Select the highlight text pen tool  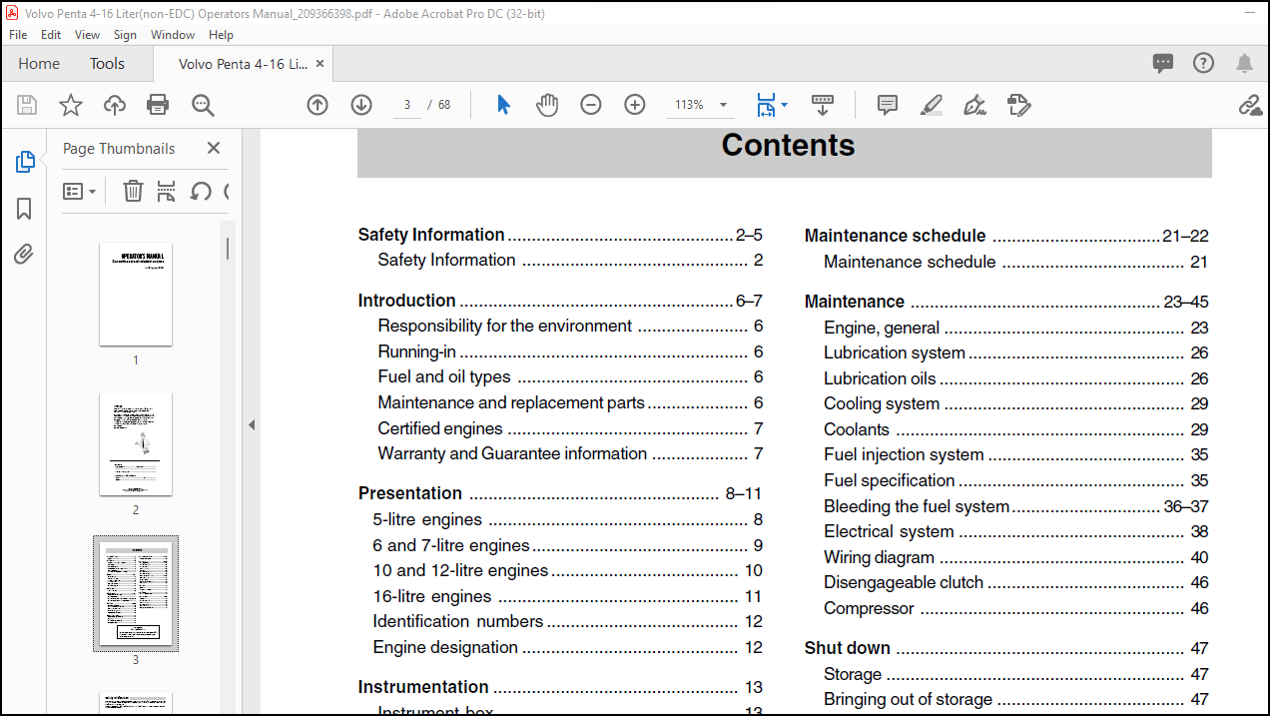[932, 105]
